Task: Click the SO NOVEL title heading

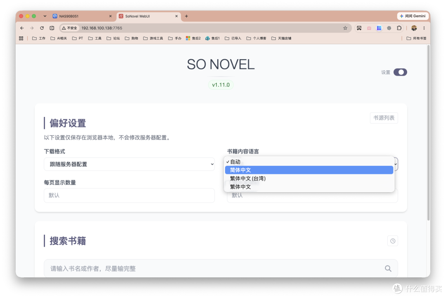Action: pyautogui.click(x=221, y=64)
